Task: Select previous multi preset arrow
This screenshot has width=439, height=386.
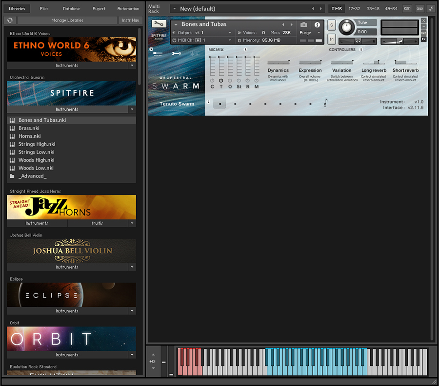Action: tap(313, 9)
